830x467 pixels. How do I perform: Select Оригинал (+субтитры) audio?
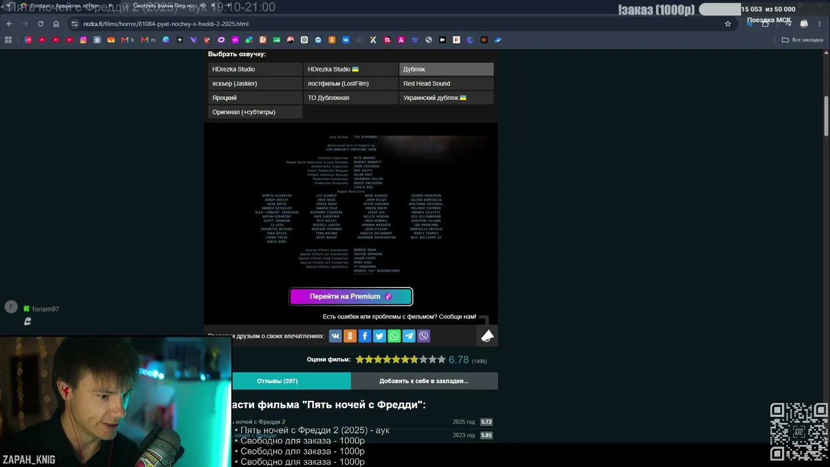click(x=255, y=112)
